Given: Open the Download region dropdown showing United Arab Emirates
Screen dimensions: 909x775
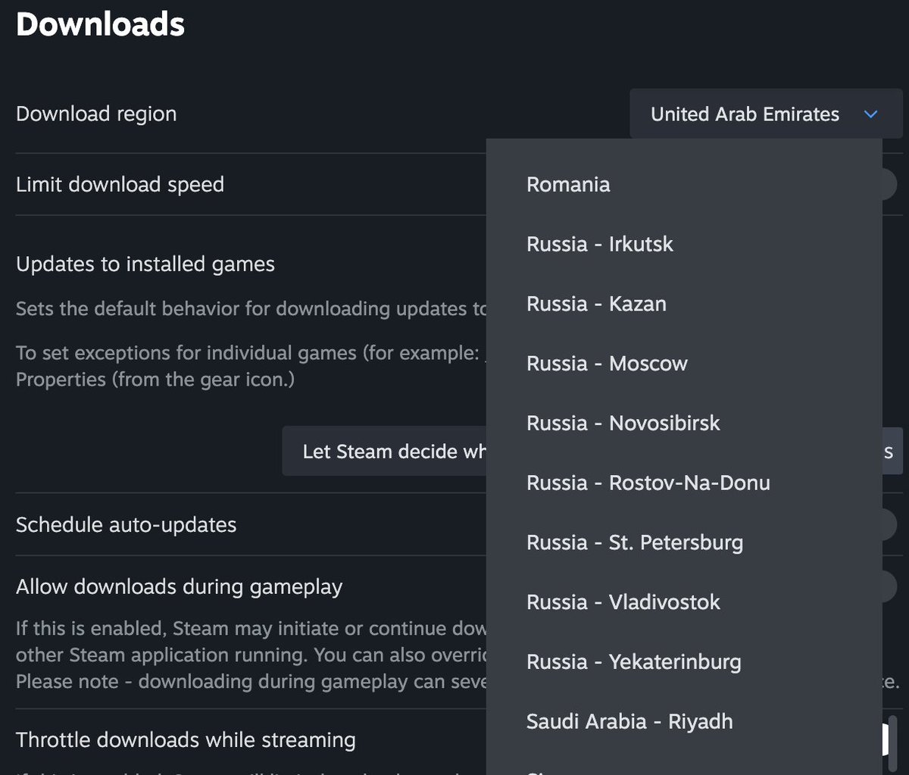Looking at the screenshot, I should [766, 114].
